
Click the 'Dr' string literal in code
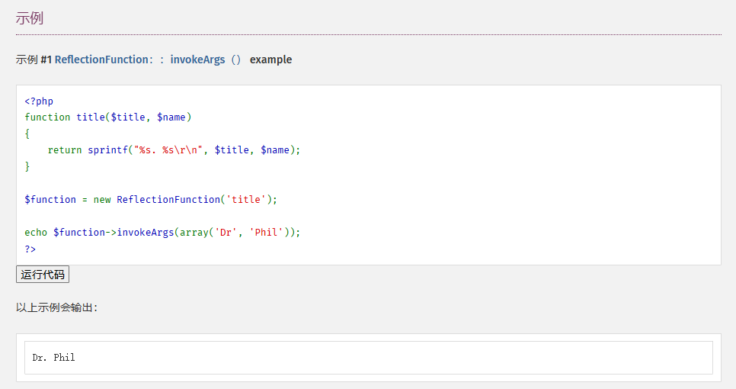coord(226,233)
